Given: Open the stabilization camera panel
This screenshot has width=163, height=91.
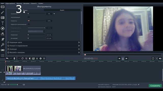Looking at the screenshot, I should coord(3,50).
